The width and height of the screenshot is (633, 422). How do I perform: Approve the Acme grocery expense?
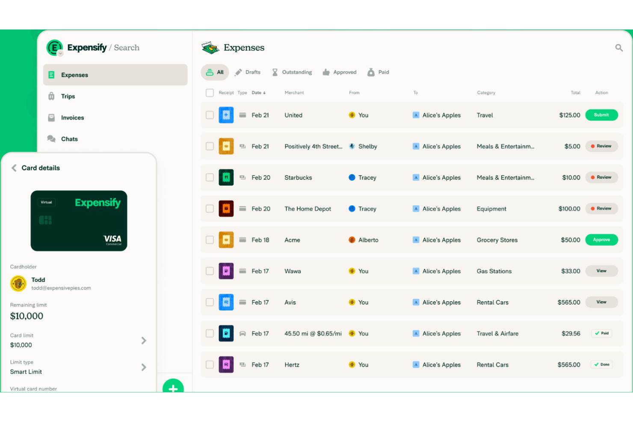point(601,239)
